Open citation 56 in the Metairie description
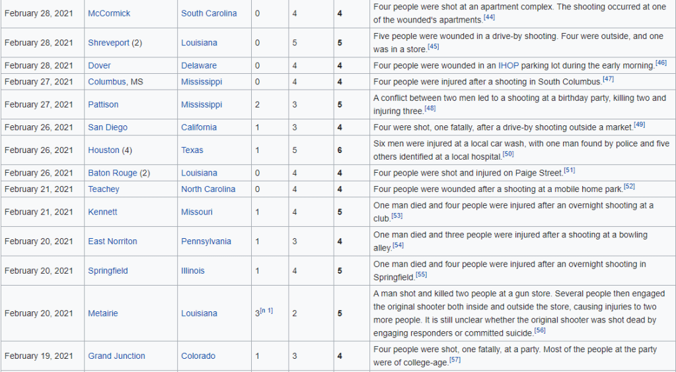Viewport: 676px width, 372px height. pyautogui.click(x=540, y=330)
